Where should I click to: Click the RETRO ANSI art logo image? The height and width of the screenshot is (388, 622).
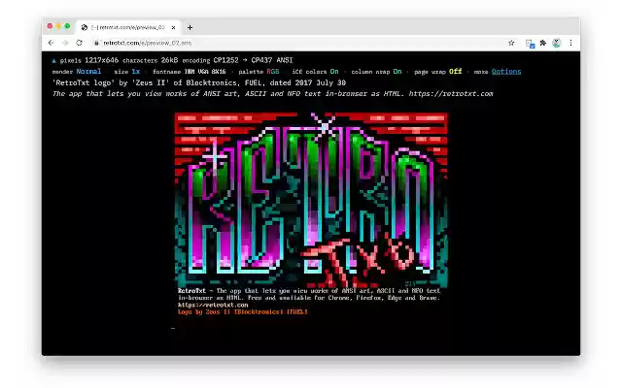click(311, 200)
